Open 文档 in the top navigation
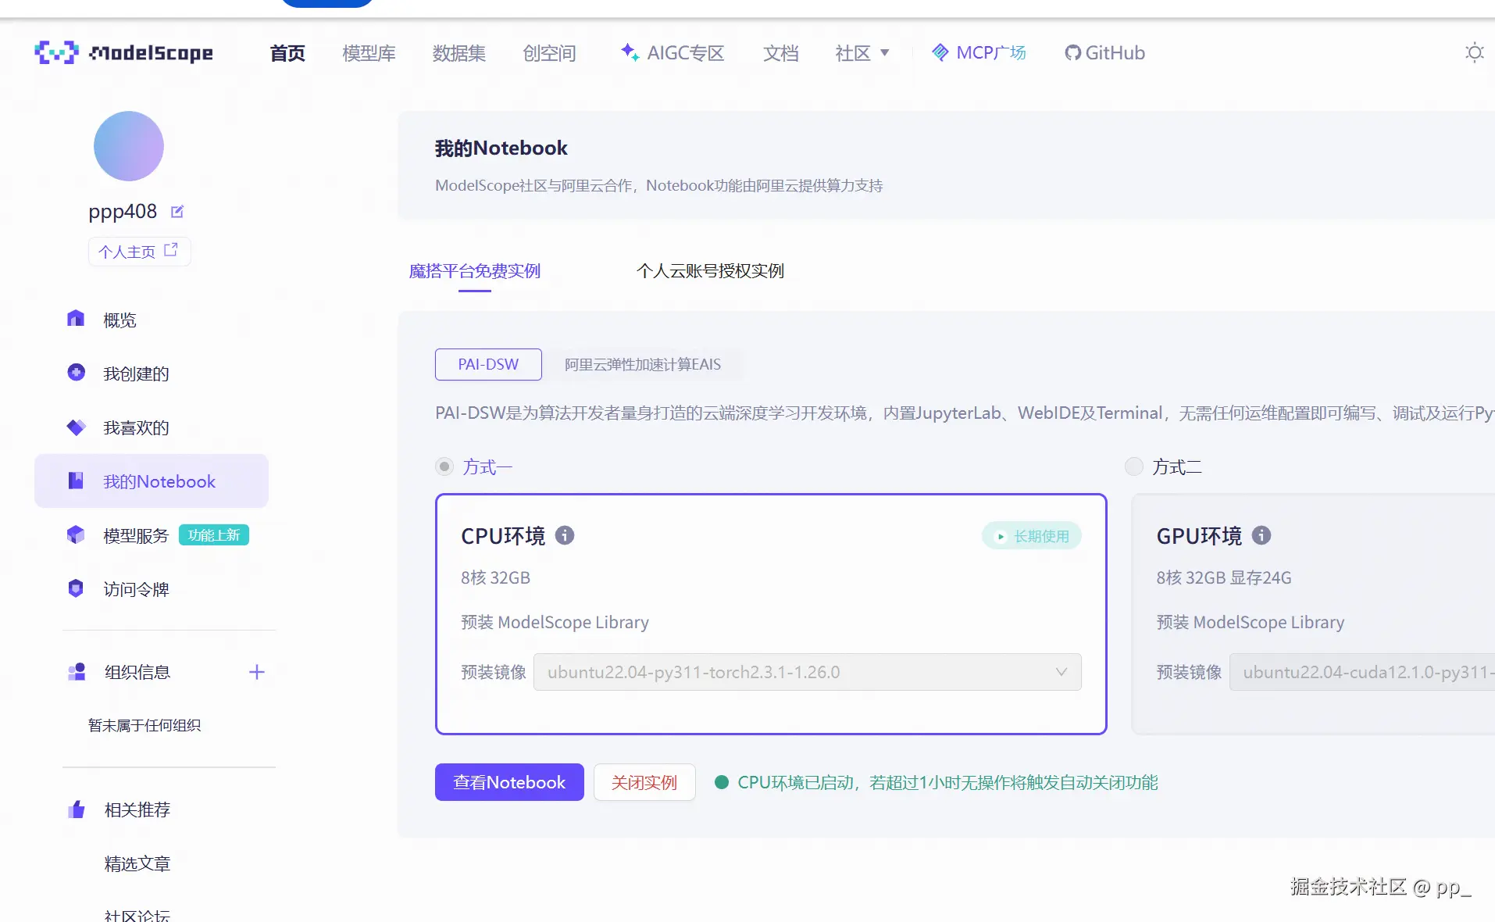Image resolution: width=1495 pixels, height=922 pixels. [781, 53]
